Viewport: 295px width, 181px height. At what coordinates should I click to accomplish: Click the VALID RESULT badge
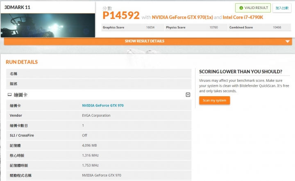coord(253,8)
